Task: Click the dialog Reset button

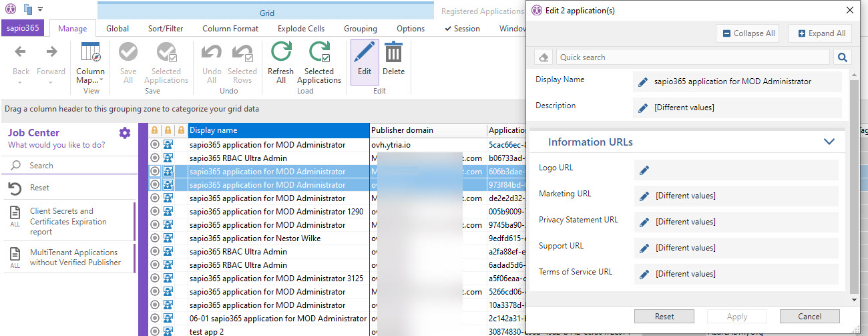Action: click(x=664, y=317)
